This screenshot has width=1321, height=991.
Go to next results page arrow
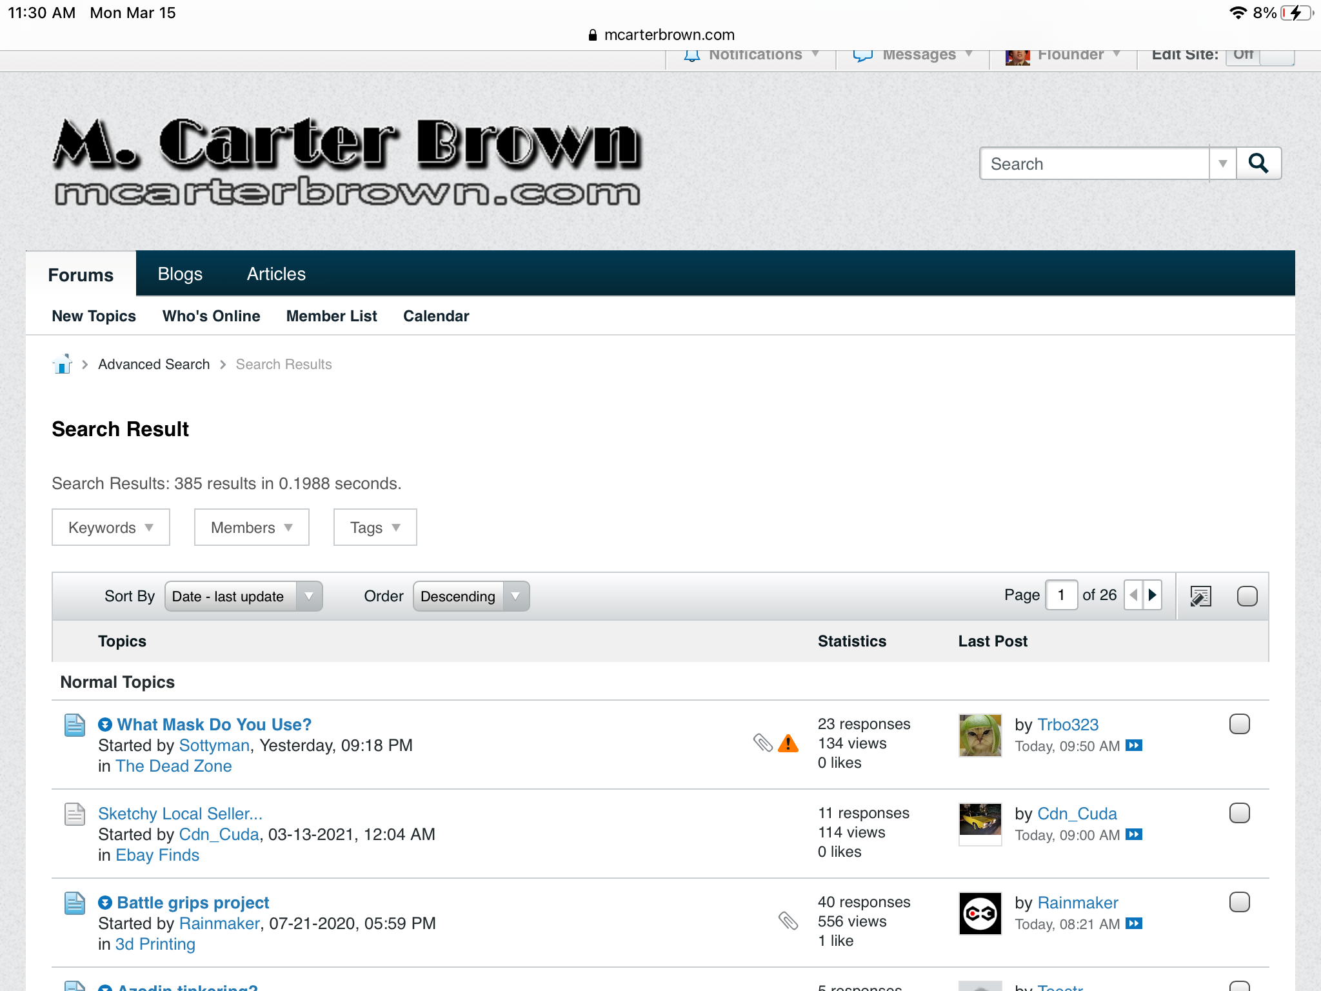[1153, 595]
